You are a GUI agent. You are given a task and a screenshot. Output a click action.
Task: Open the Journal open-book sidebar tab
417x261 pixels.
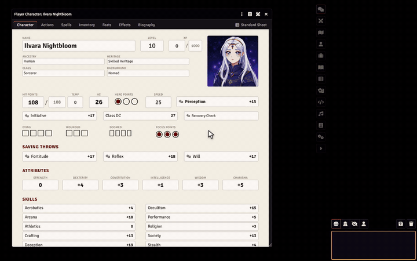coord(321,67)
